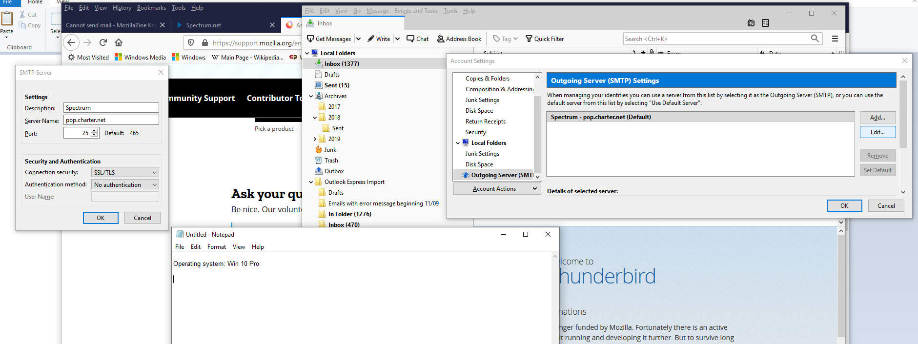Collapse the Outlook Express Import folder

click(311, 182)
